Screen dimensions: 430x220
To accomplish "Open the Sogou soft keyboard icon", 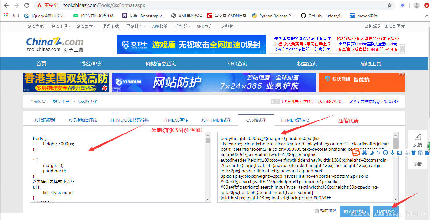I will (x=400, y=153).
